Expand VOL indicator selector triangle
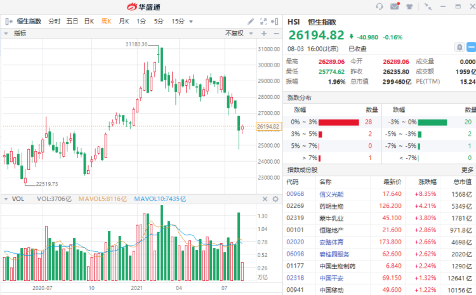 click(6, 199)
